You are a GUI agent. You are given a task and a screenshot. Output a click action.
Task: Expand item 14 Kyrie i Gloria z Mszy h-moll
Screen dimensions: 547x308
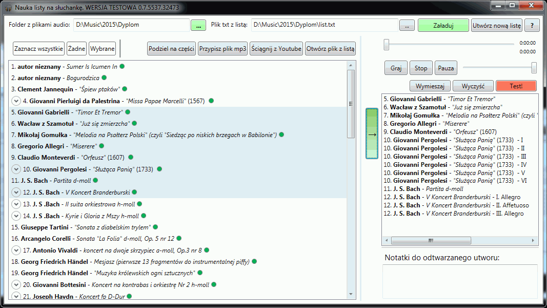pyautogui.click(x=16, y=216)
